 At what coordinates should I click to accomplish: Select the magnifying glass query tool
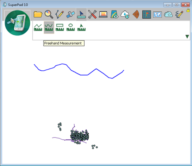[49, 14]
